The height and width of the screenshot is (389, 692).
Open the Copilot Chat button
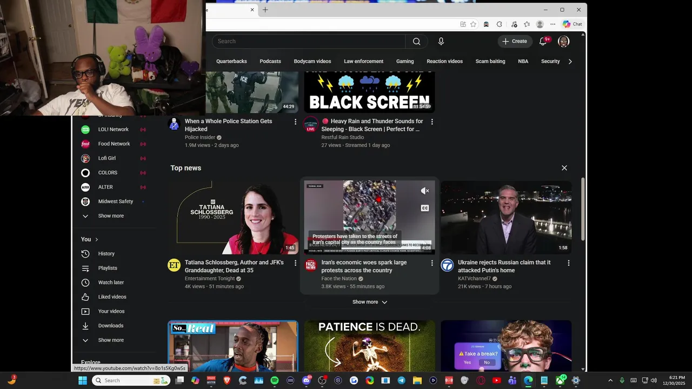pos(573,24)
